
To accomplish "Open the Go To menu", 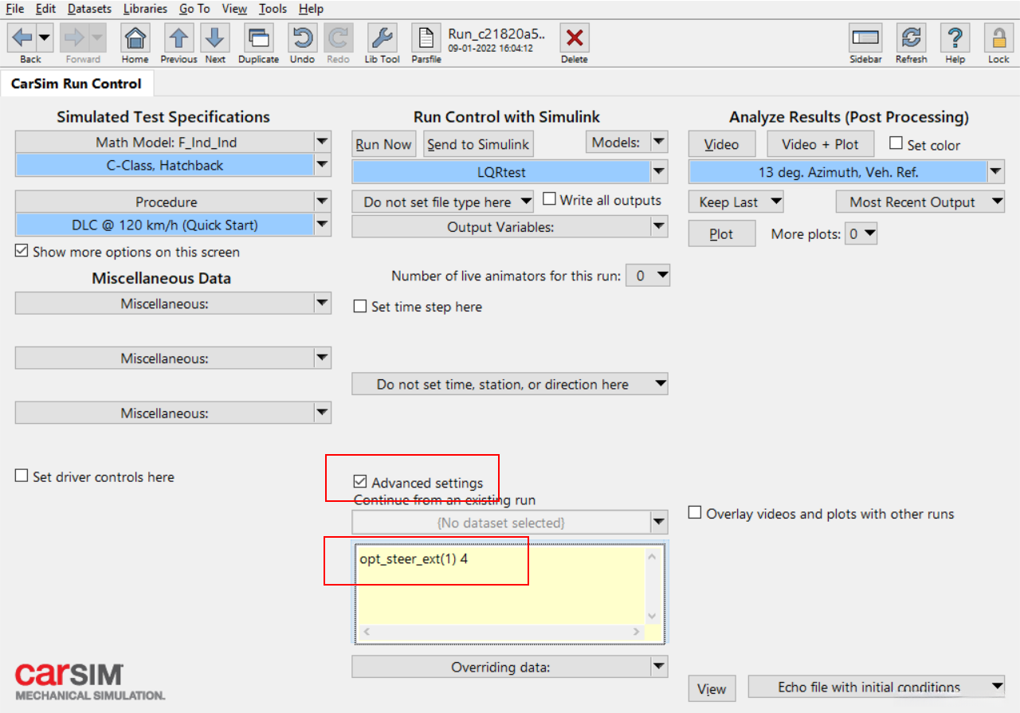I will coord(194,9).
